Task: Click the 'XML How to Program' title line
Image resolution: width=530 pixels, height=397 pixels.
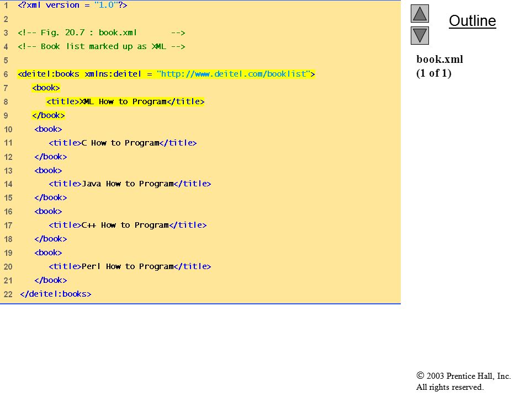Action: [x=125, y=101]
